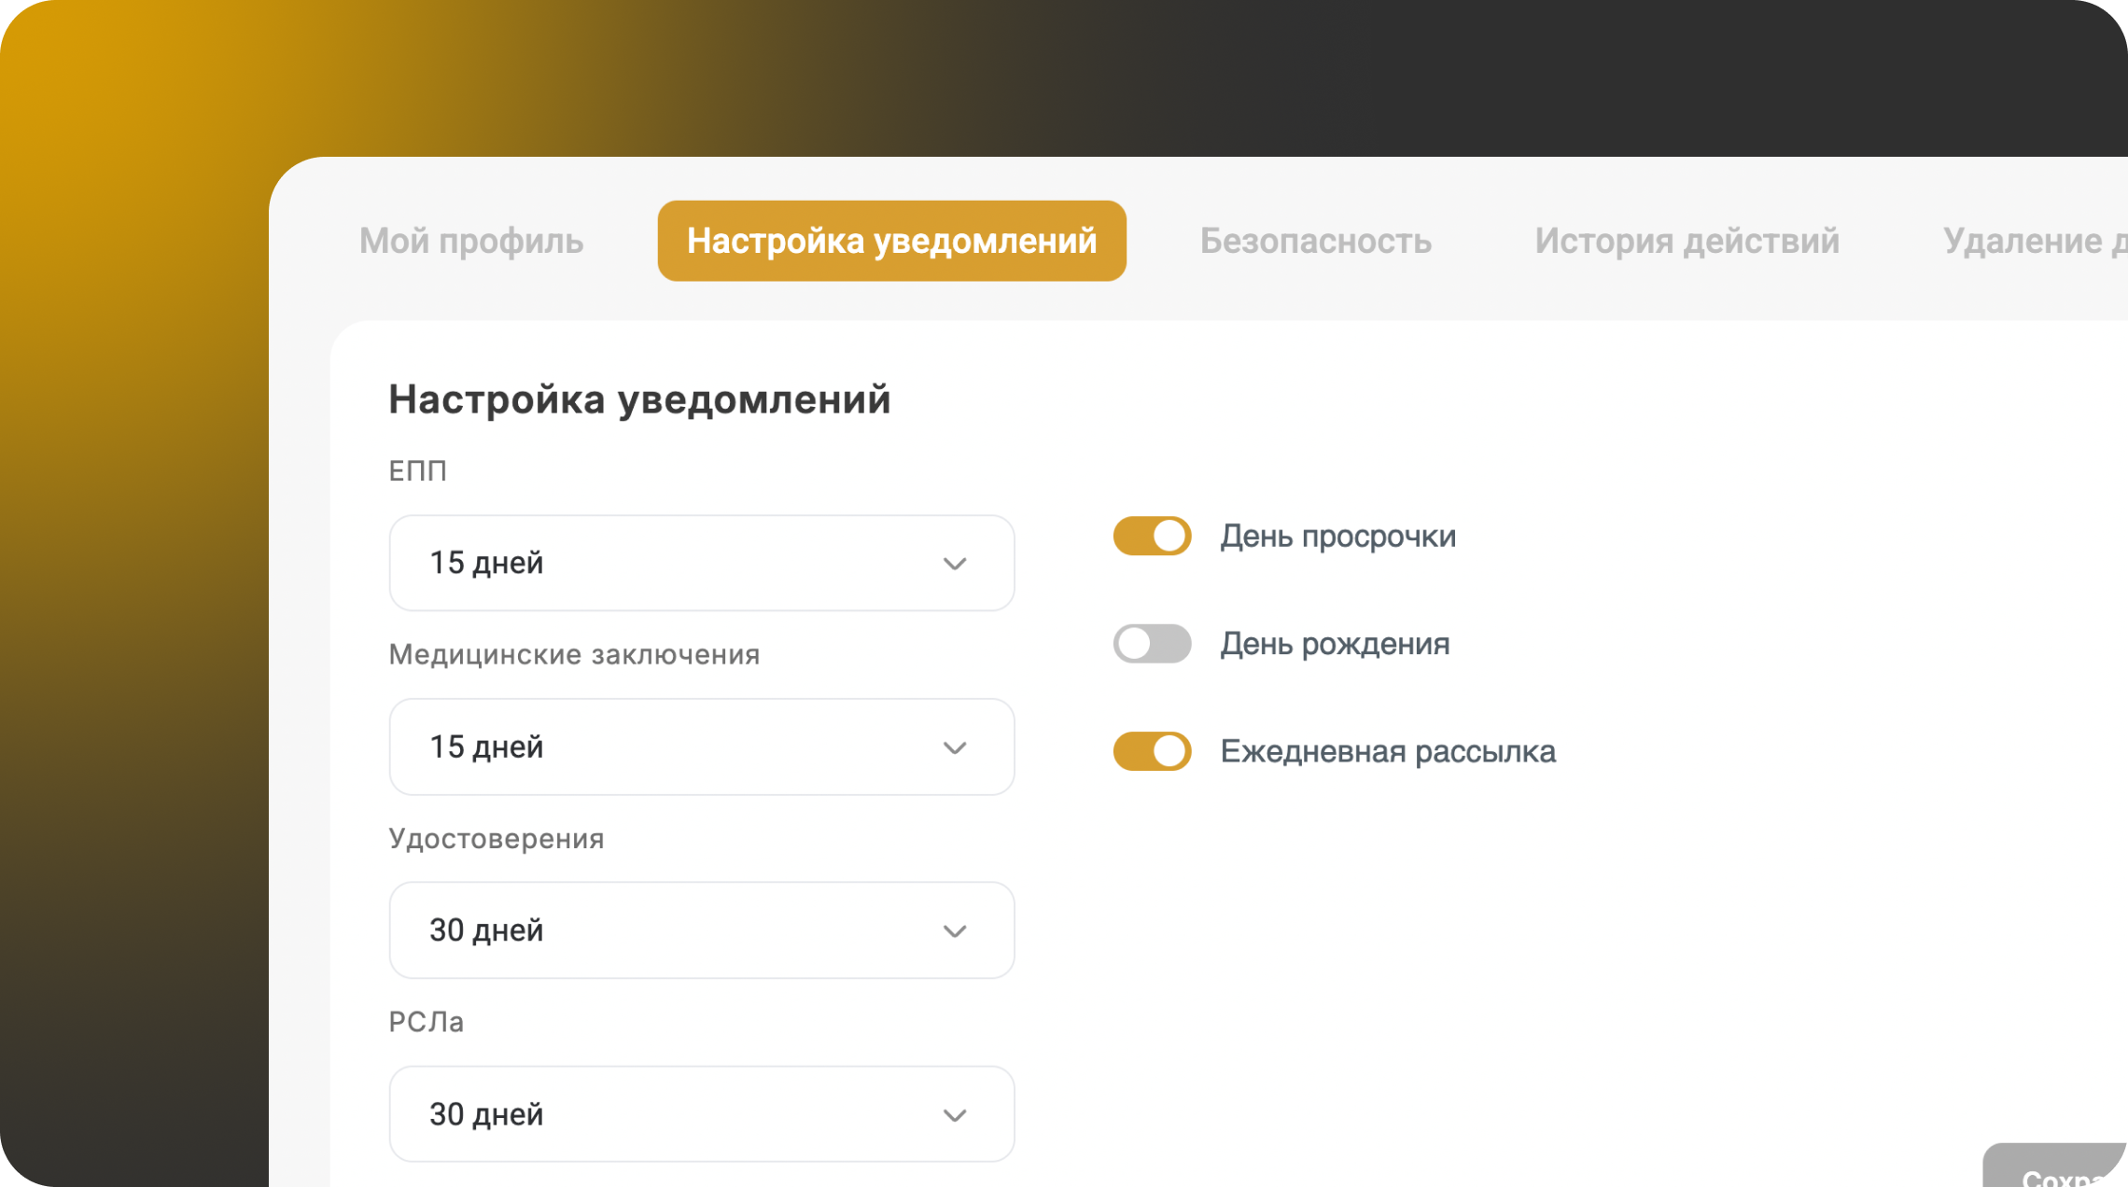2128x1187 pixels.
Task: Click the Удостоверения field label
Action: coord(497,839)
